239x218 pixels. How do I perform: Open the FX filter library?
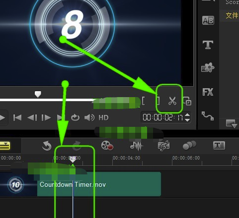click(x=208, y=92)
